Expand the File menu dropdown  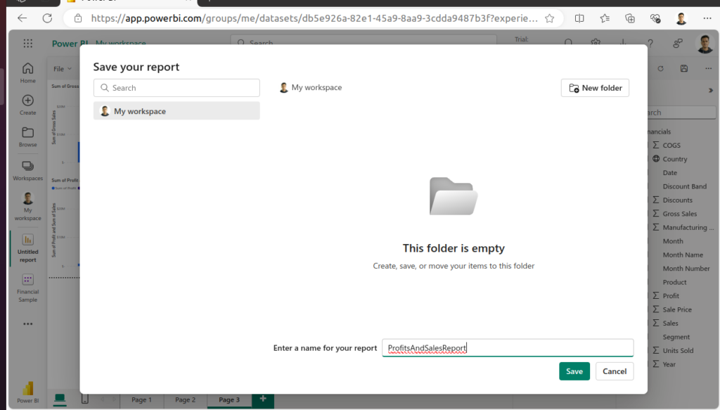(x=62, y=69)
